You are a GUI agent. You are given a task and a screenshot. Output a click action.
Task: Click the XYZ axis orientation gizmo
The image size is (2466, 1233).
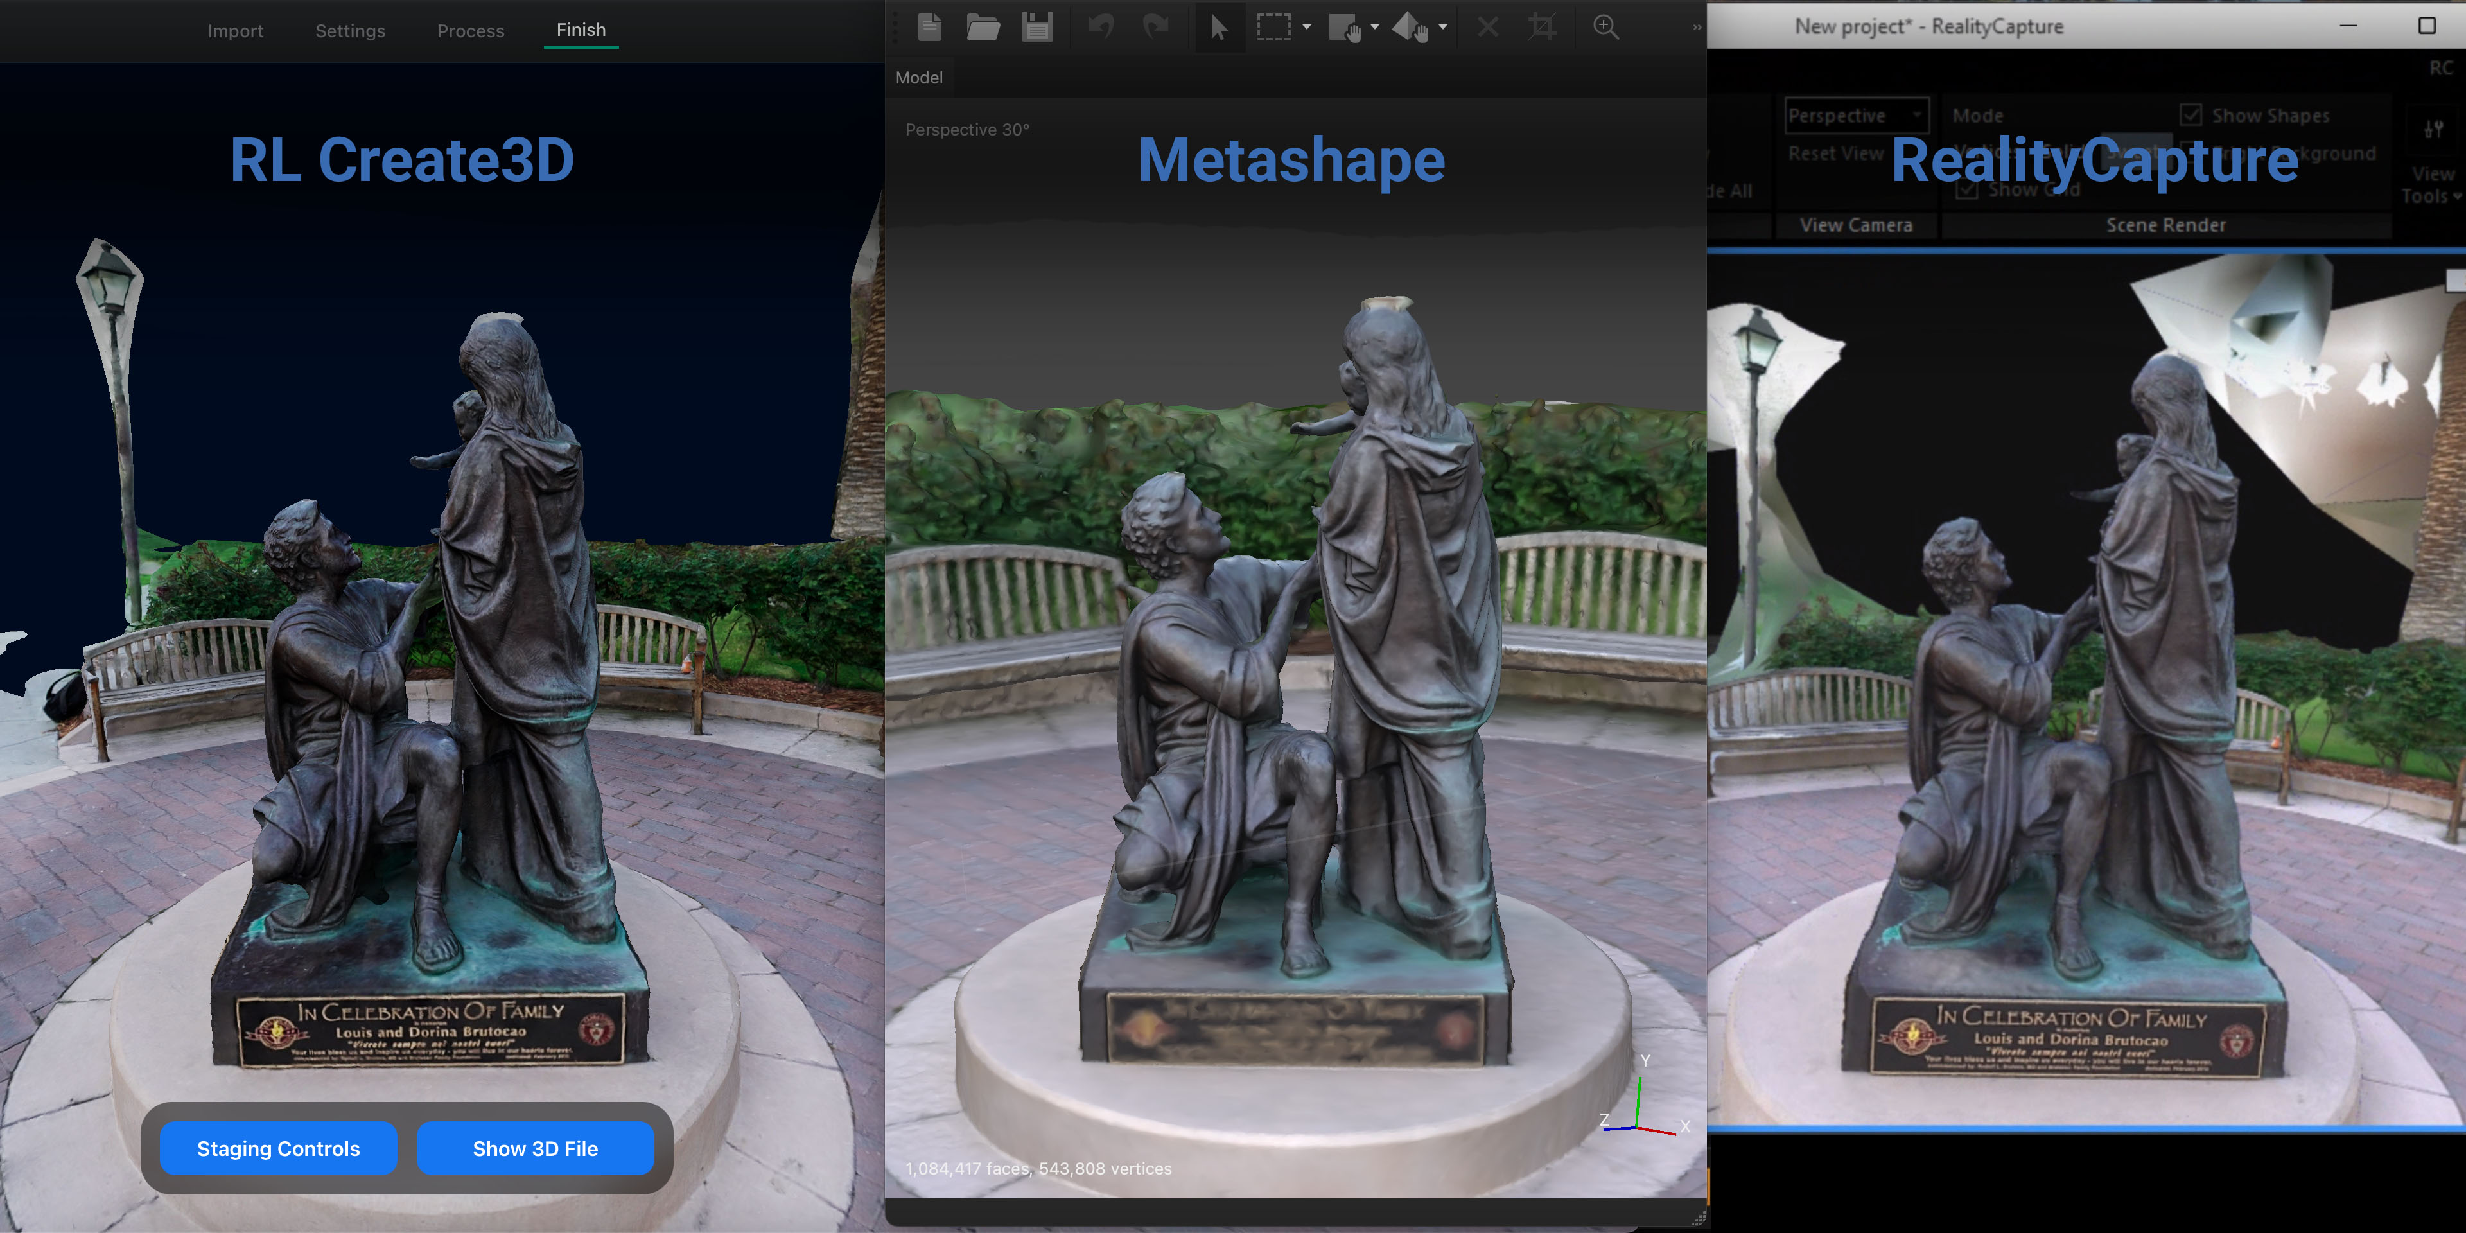1645,1095
